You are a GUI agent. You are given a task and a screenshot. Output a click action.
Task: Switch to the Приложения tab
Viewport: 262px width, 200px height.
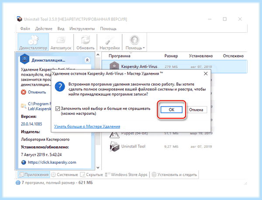tap(34, 175)
